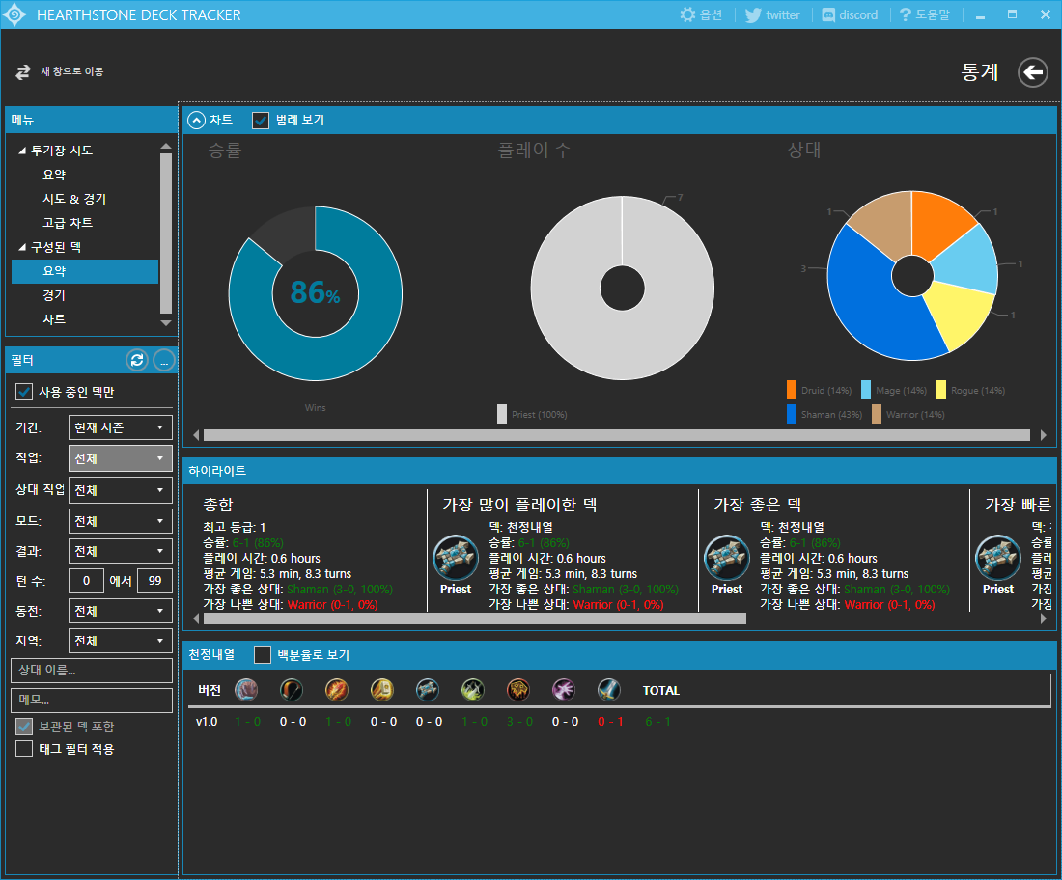Click the Hunter class icon in the 버전 table header
The height and width of the screenshot is (880, 1062).
click(x=292, y=690)
